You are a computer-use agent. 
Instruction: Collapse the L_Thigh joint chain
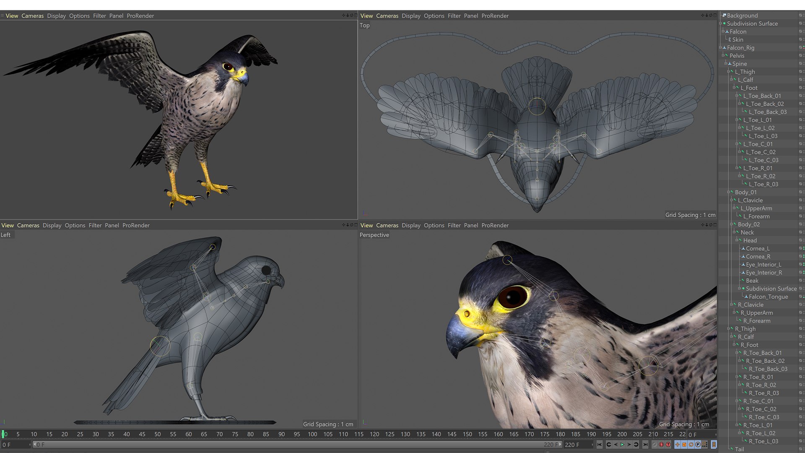click(728, 72)
